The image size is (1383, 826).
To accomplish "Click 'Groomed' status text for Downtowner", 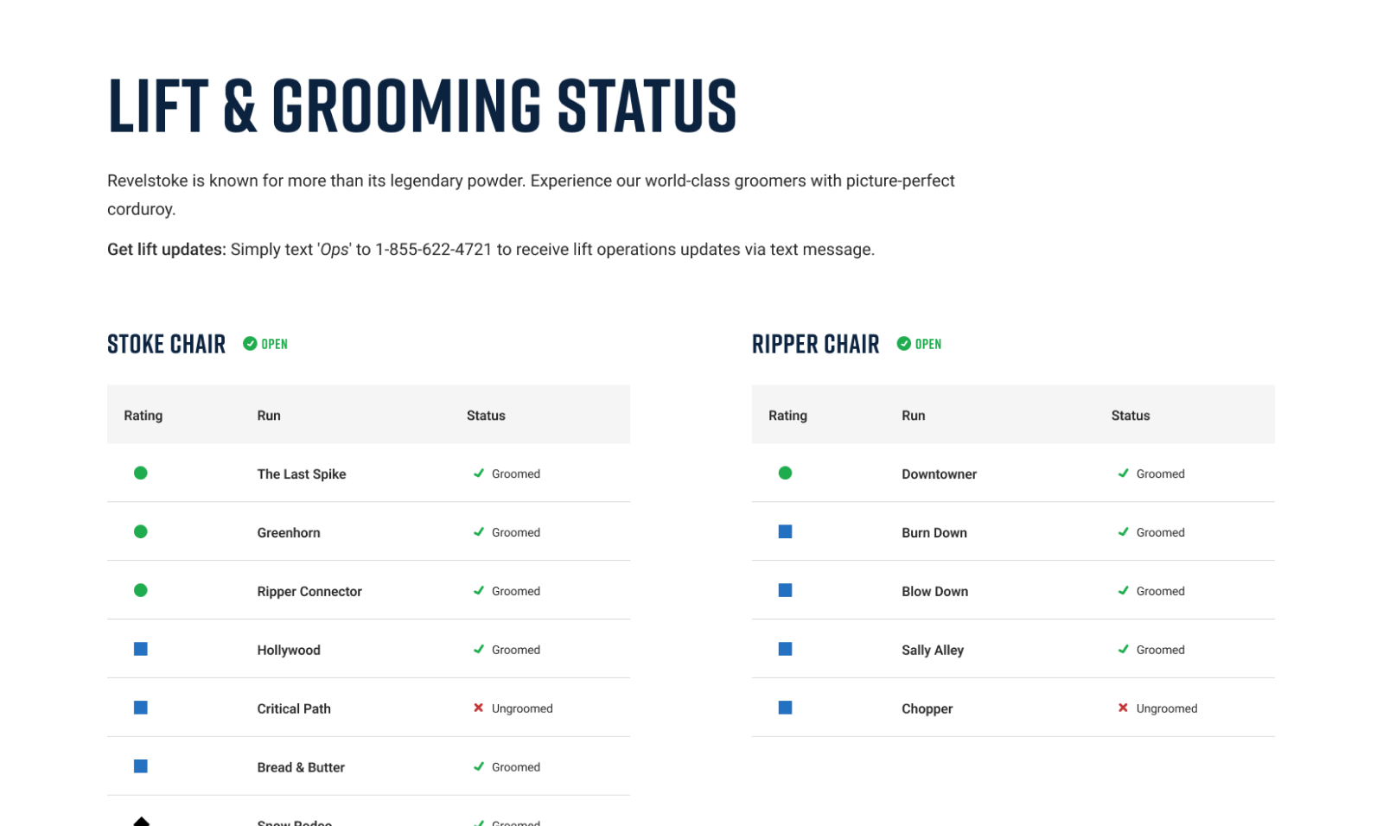I will point(1160,473).
